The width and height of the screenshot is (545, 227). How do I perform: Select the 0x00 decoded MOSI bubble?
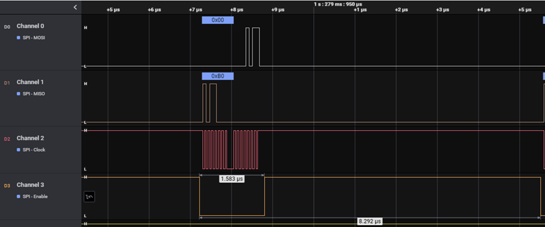218,20
